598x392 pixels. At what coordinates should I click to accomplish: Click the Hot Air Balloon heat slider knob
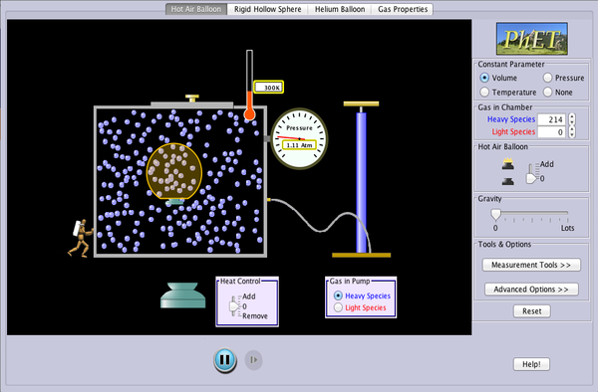531,178
